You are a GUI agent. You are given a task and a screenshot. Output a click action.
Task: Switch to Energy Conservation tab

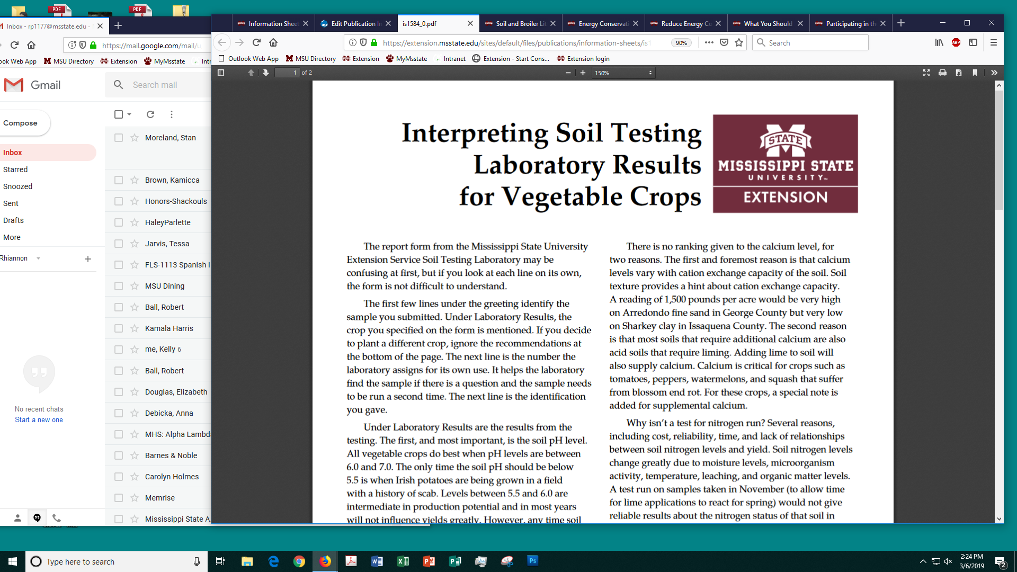click(x=603, y=23)
